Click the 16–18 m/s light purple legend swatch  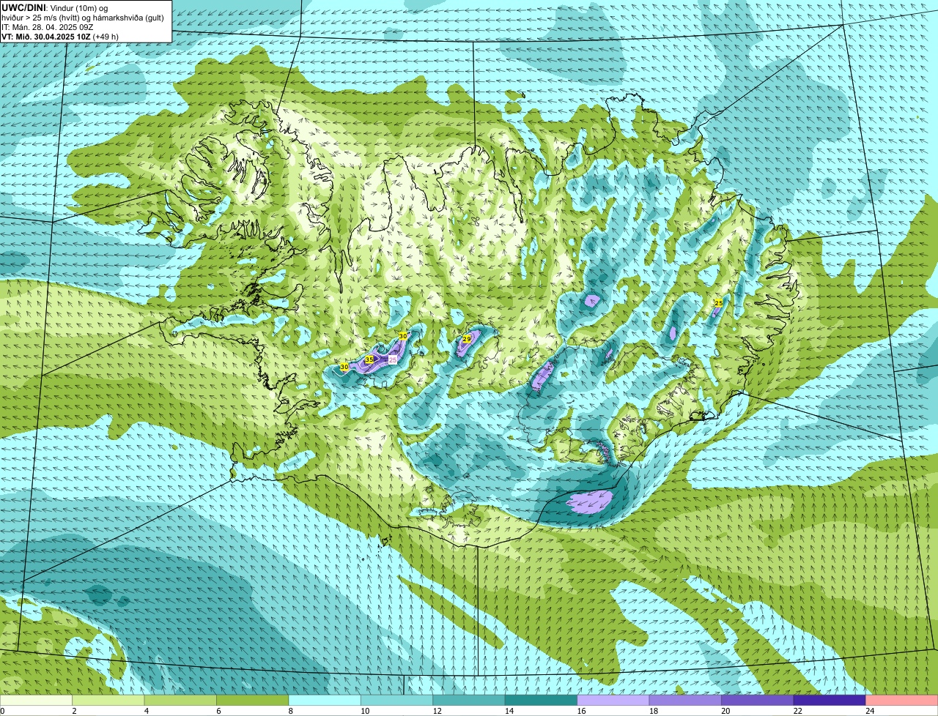click(x=613, y=701)
